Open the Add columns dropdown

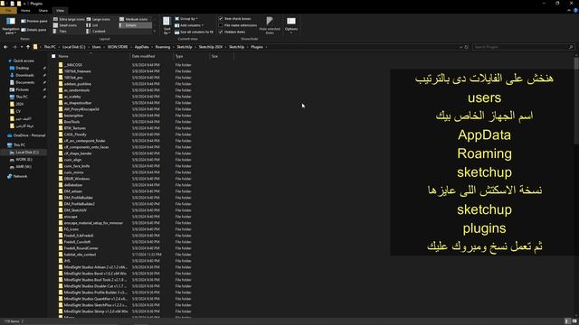pyautogui.click(x=189, y=25)
